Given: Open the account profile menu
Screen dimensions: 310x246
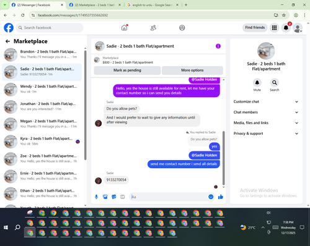Looking at the screenshot, I should (x=298, y=28).
